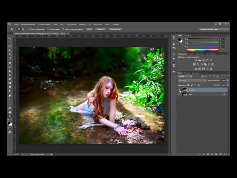Click the 100% zoom button
Screen dimensions: 237x178
89,29
